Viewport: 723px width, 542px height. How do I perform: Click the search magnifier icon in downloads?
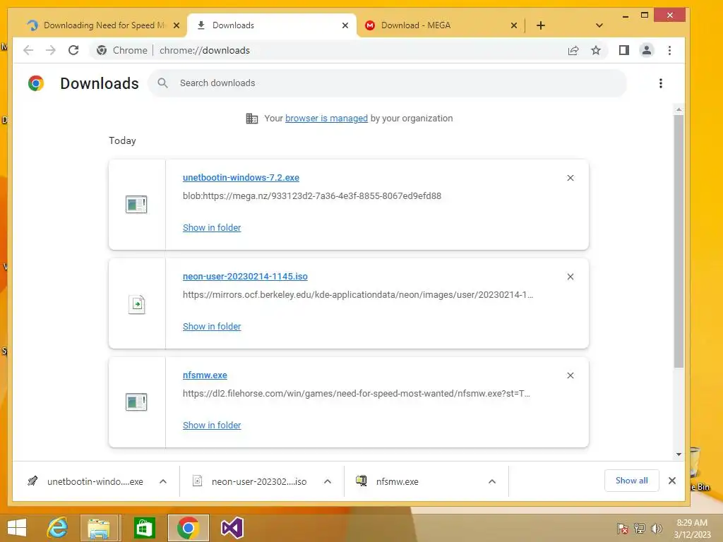coord(162,83)
